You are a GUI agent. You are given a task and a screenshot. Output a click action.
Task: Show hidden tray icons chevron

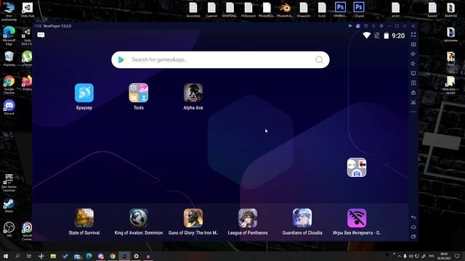point(399,256)
